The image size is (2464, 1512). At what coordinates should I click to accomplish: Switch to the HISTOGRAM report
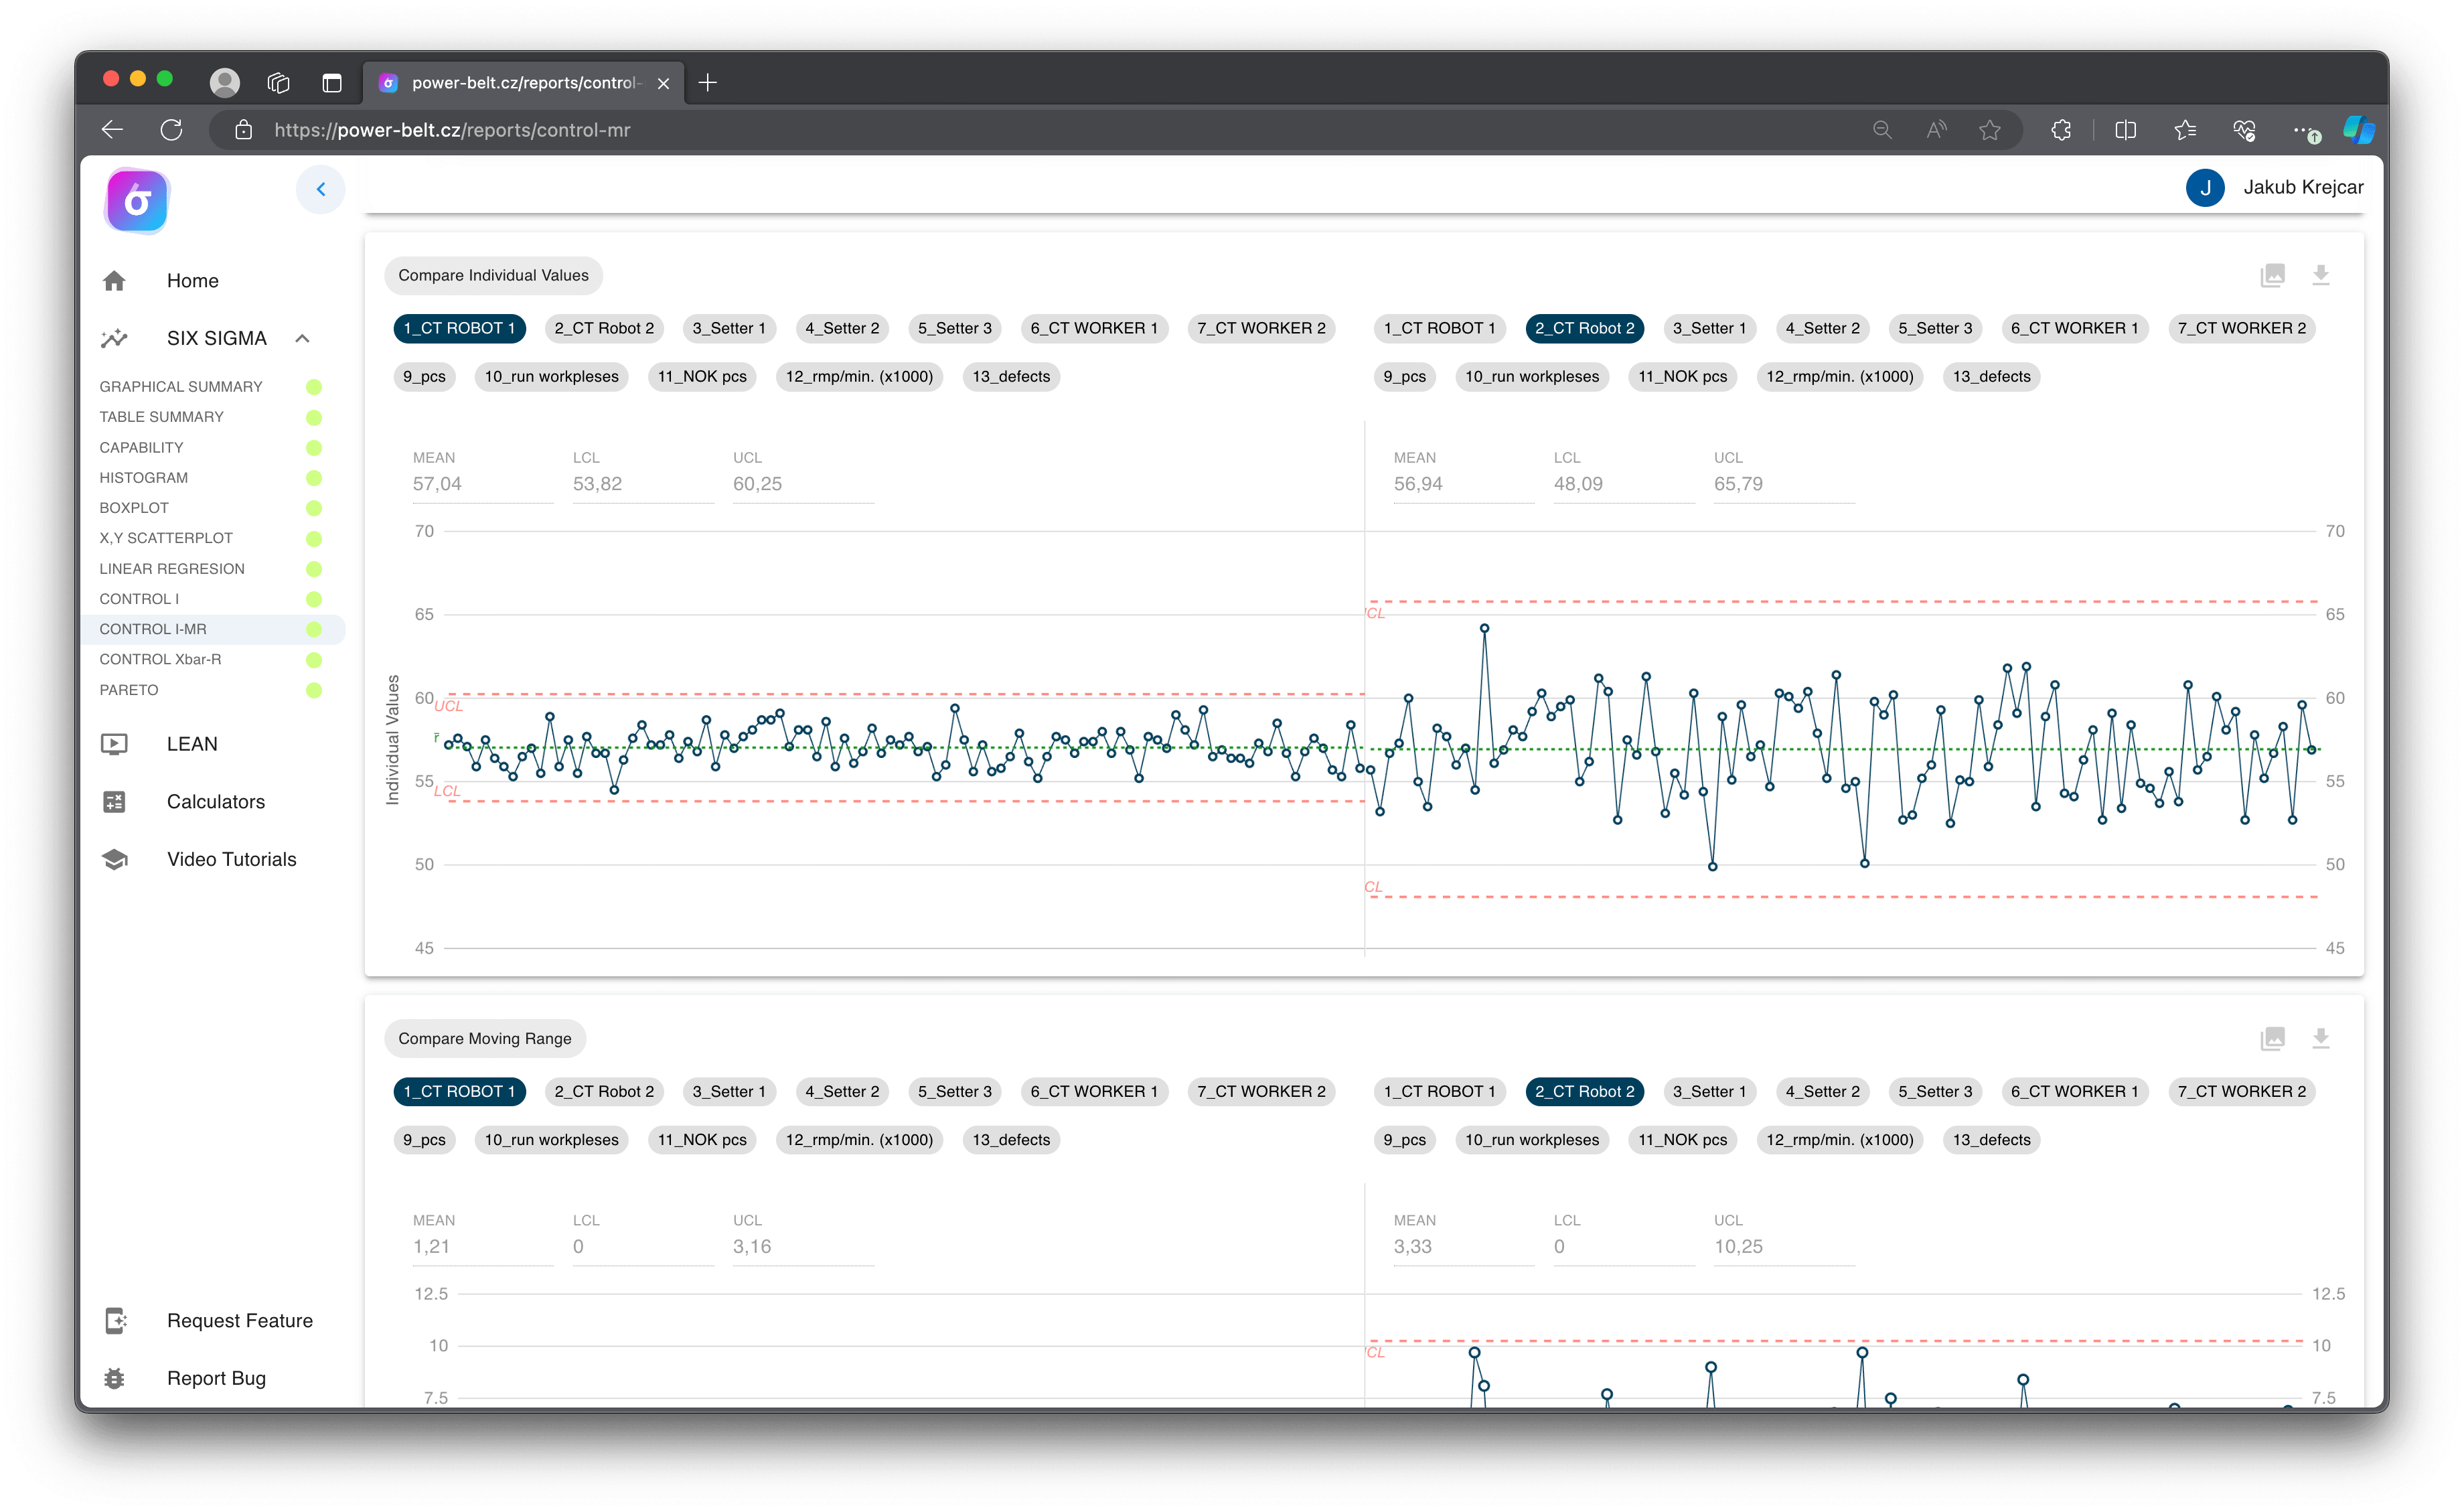(x=143, y=478)
